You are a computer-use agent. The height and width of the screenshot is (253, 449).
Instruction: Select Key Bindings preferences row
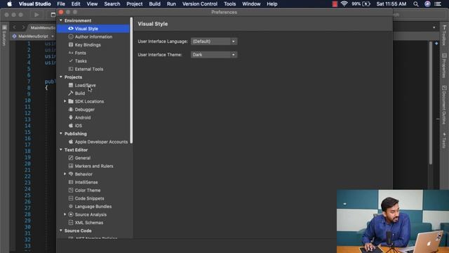point(93,45)
